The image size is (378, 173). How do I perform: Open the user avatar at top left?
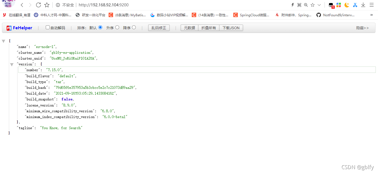pos(9,4)
